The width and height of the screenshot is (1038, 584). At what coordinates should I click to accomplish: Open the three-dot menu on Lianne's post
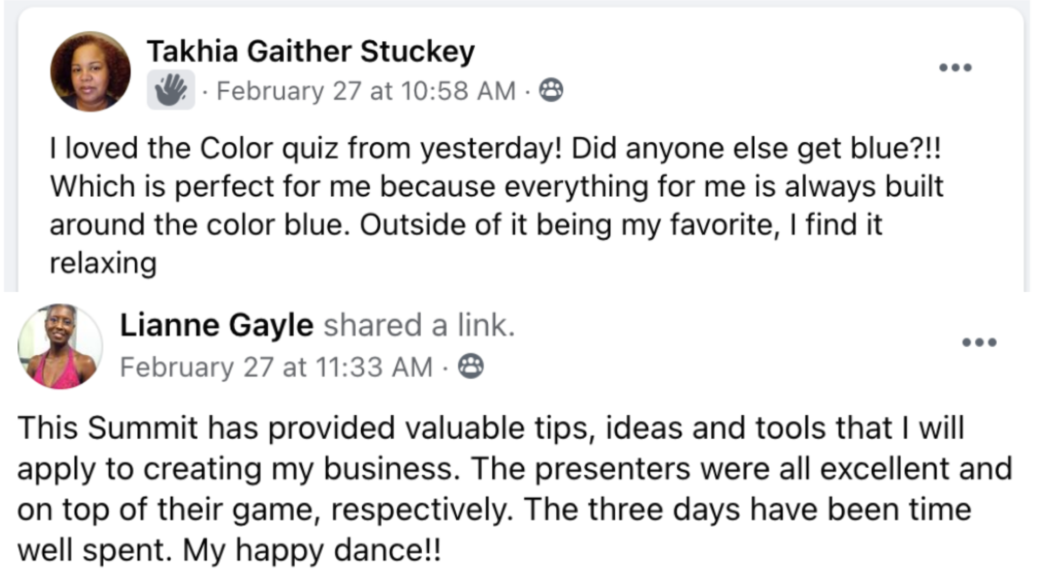[979, 342]
